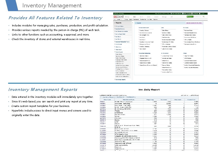Click the green Support button
Image resolution: width=218 pixels, height=155 pixels.
click(x=190, y=16)
